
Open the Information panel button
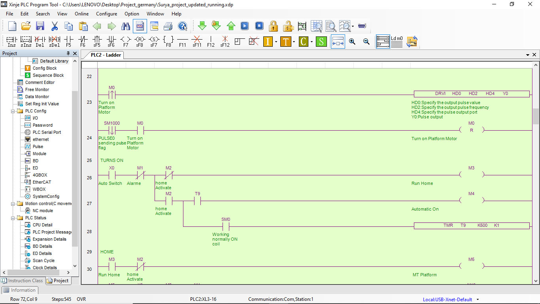(x=19, y=290)
